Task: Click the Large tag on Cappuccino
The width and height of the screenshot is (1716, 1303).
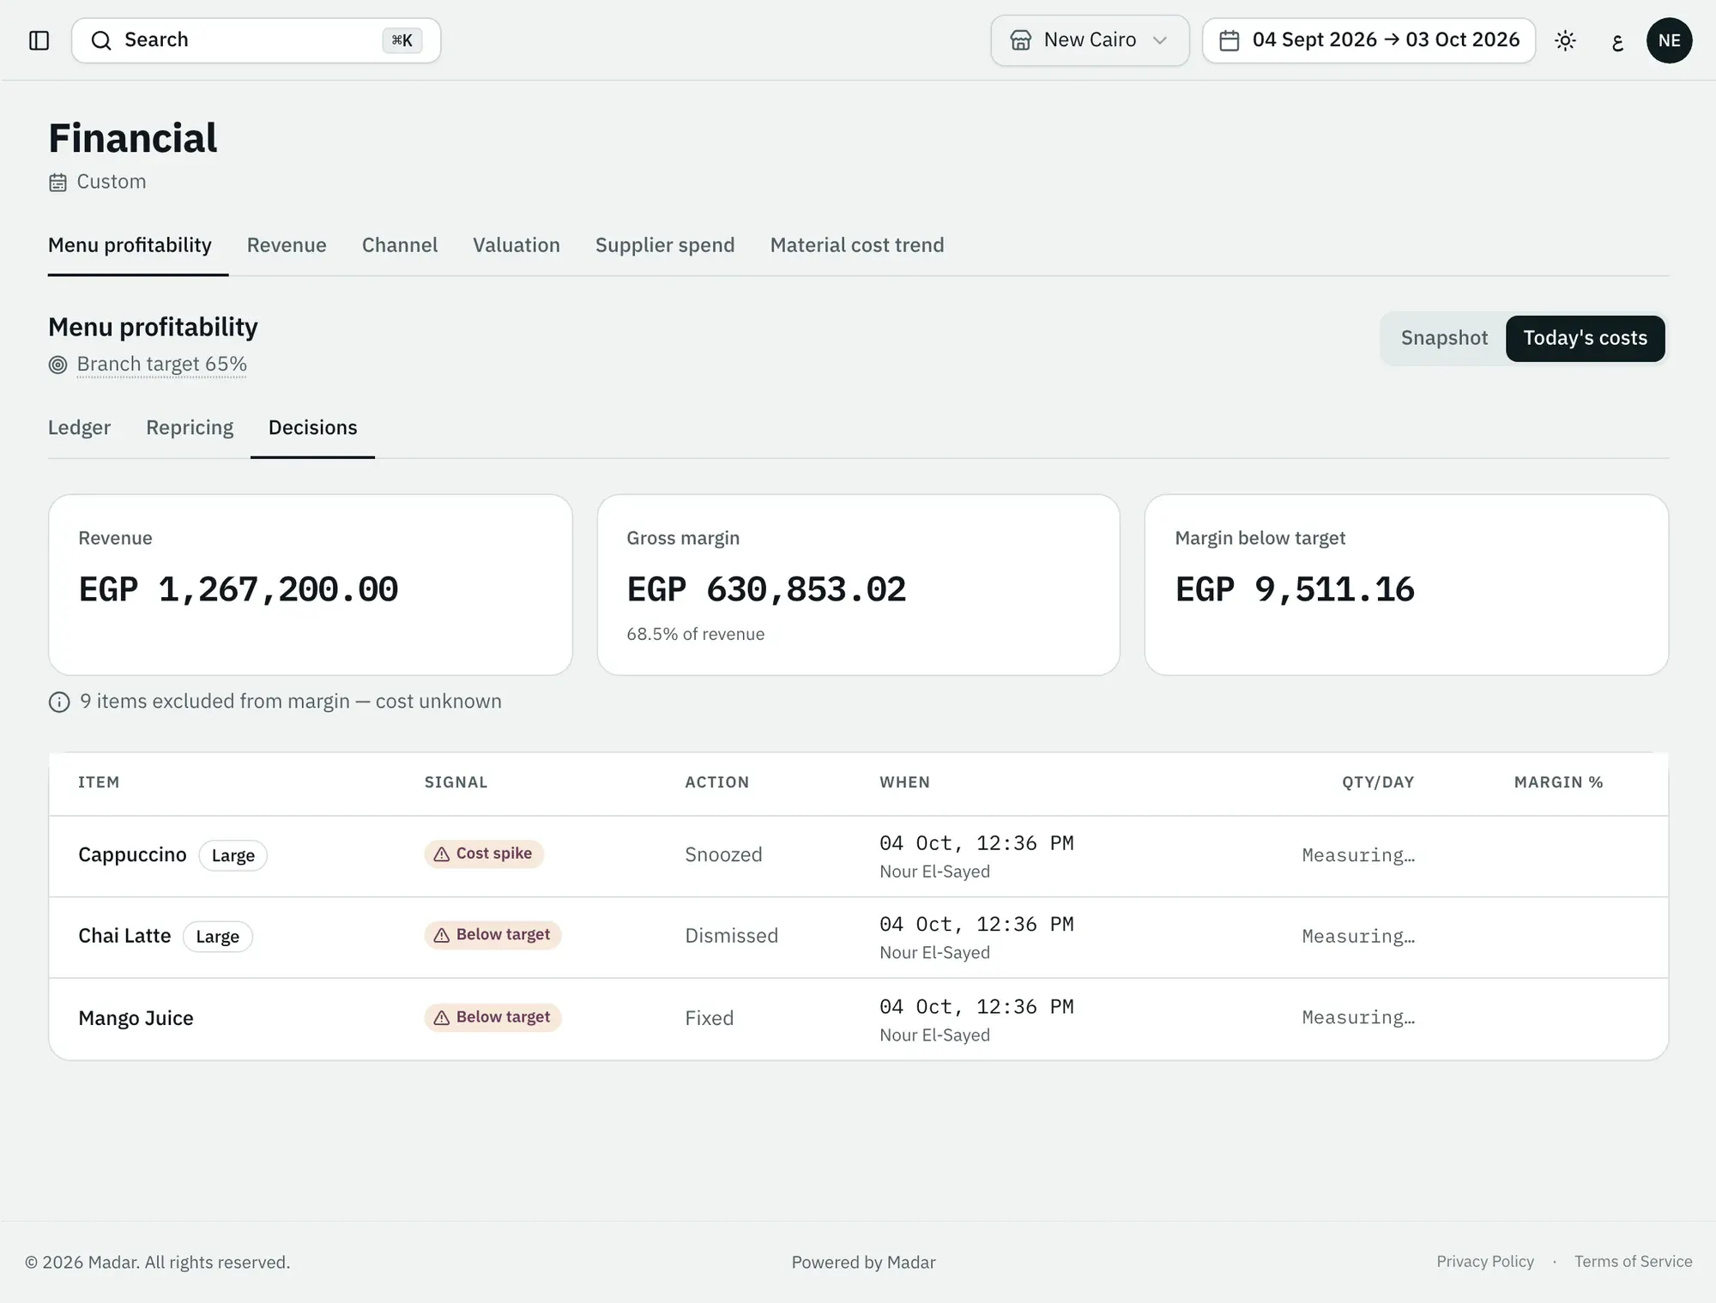Action: tap(233, 855)
